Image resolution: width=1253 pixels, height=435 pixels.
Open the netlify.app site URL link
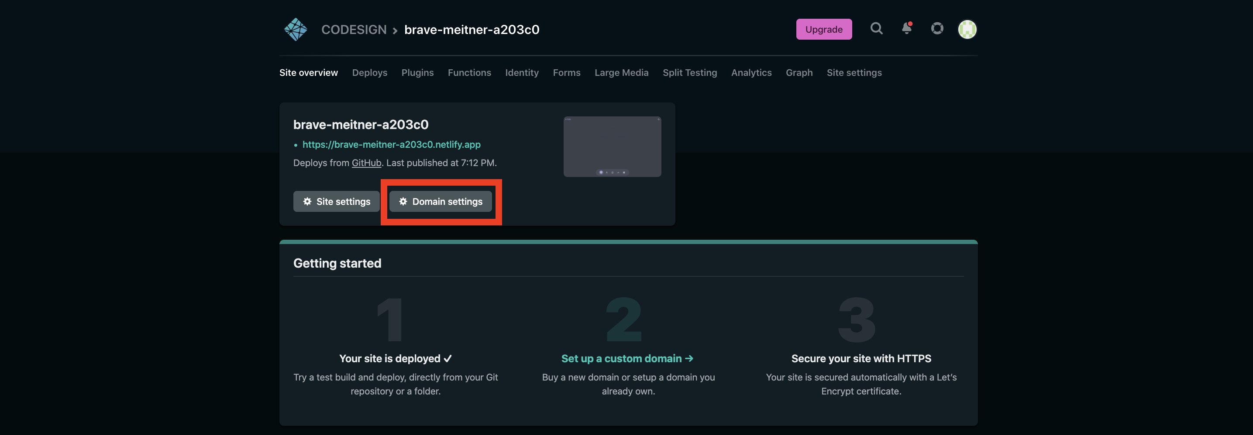(x=391, y=144)
